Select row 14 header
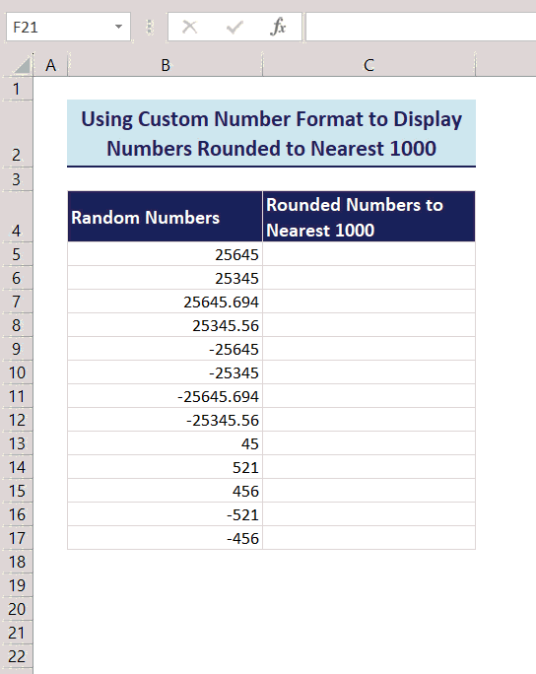The width and height of the screenshot is (536, 674). [x=17, y=467]
